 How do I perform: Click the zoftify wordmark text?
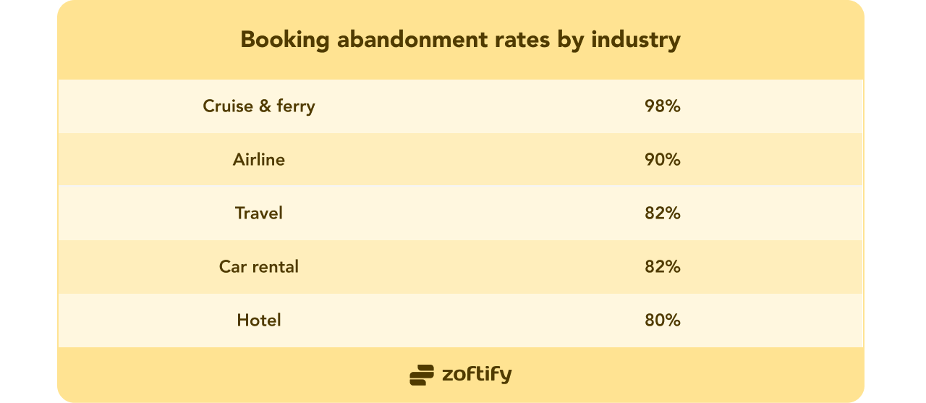pyautogui.click(x=476, y=374)
